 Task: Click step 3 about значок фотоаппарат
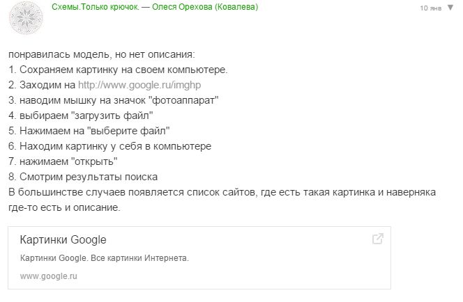114,100
